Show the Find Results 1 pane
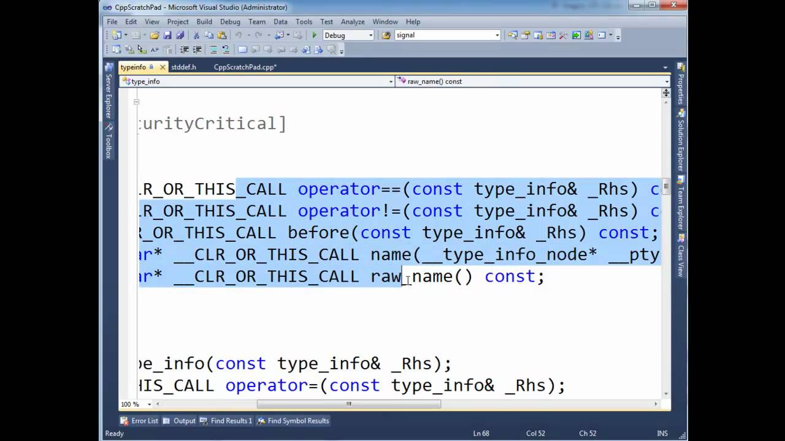 226,421
